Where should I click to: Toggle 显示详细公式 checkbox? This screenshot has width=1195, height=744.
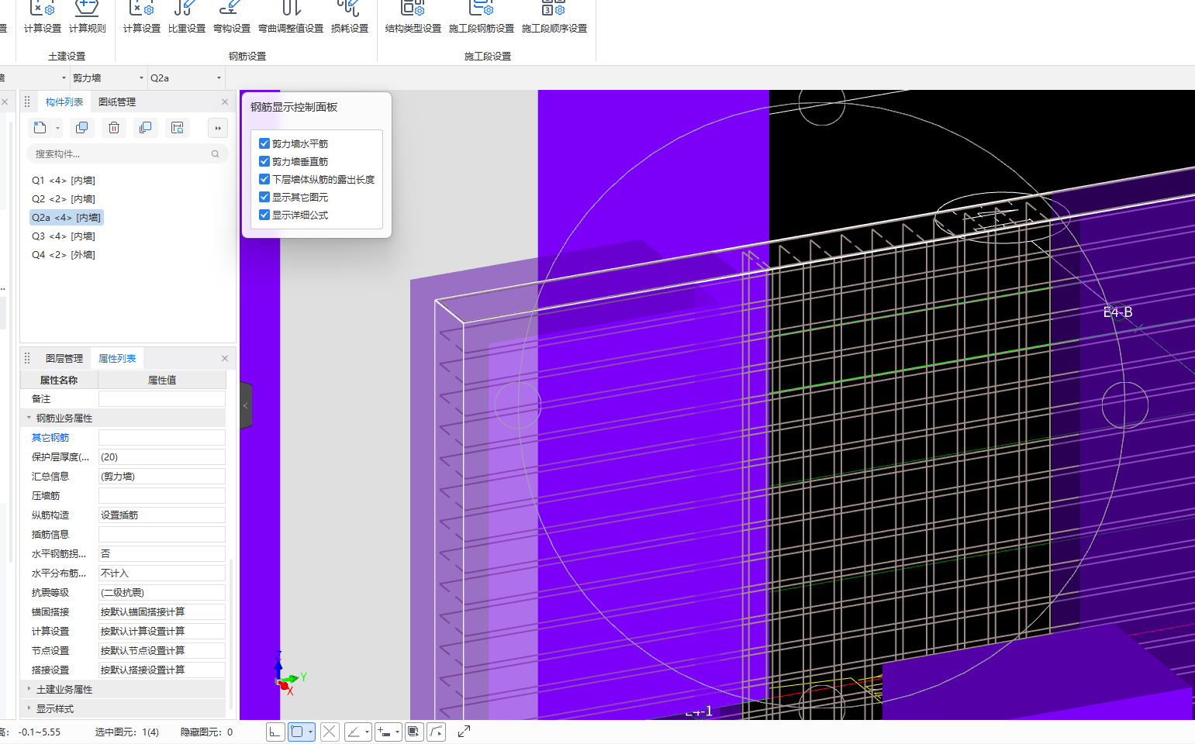(264, 215)
